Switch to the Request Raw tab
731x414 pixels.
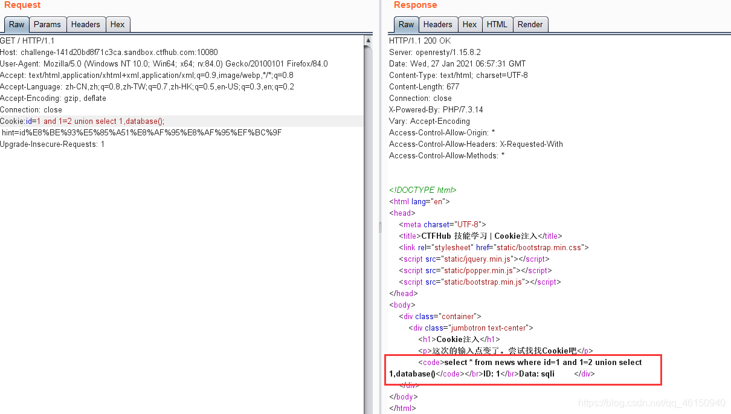pyautogui.click(x=16, y=25)
